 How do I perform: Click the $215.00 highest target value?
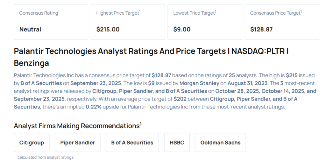(x=108, y=30)
